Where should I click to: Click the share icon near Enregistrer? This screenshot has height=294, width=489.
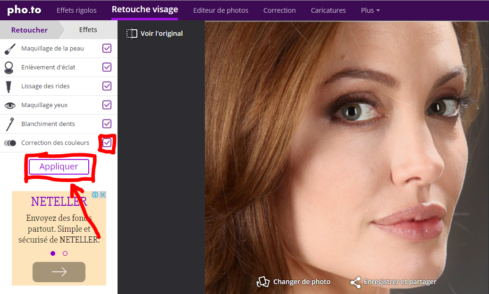[x=355, y=283]
